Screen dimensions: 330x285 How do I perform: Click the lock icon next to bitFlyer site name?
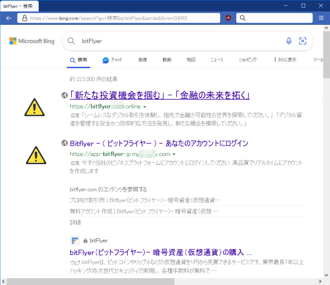[86, 241]
